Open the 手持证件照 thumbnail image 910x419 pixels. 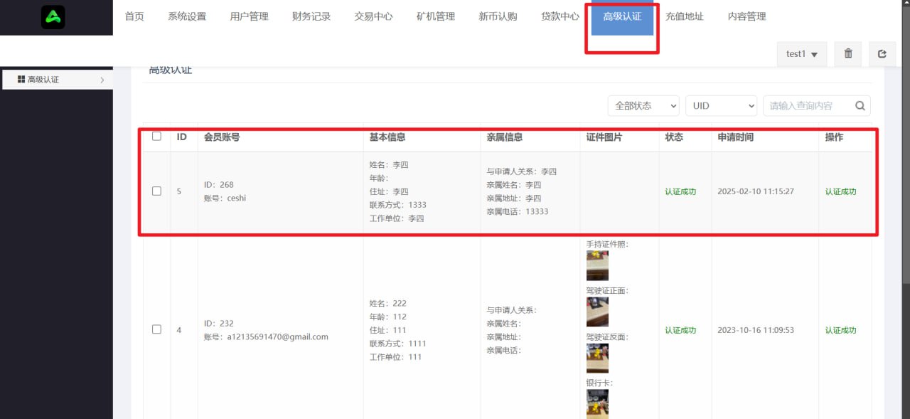point(597,265)
